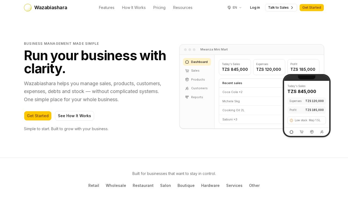Click the Dashboard home icon in mockup sidebar
This screenshot has height=217, width=348.
tap(187, 62)
